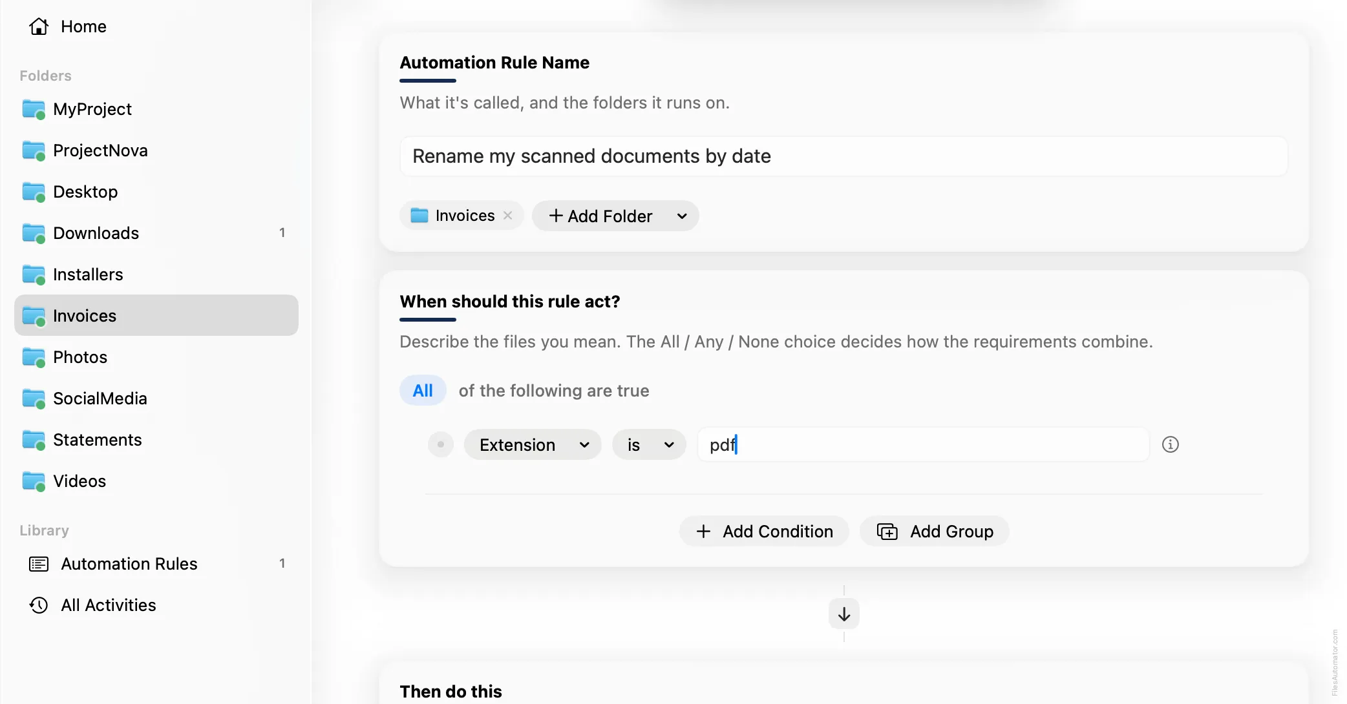The image size is (1347, 704).
Task: Click the plus icon on Add Condition
Action: [x=703, y=532]
